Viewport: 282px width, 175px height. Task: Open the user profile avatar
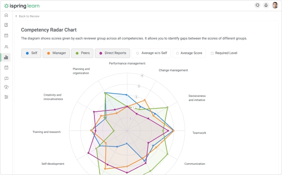point(275,5)
